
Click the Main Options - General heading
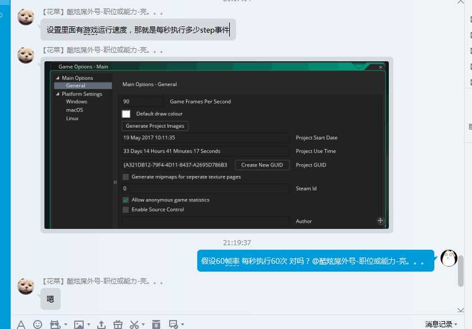[x=149, y=84]
